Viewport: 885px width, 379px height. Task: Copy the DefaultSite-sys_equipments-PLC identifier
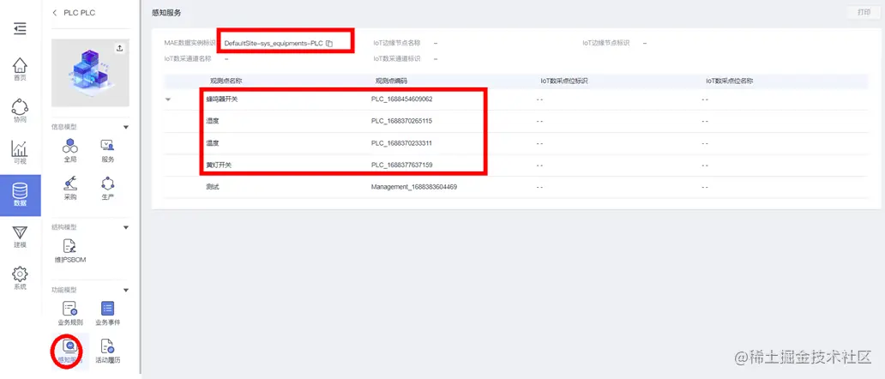coord(329,44)
